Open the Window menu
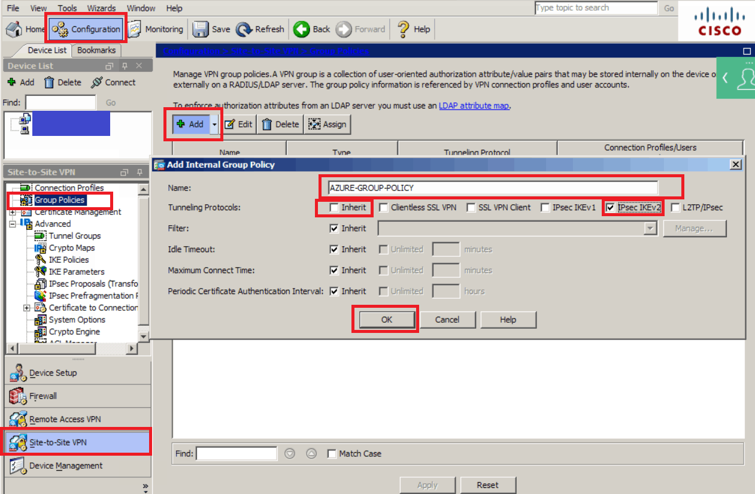This screenshot has width=755, height=494. coord(141,8)
